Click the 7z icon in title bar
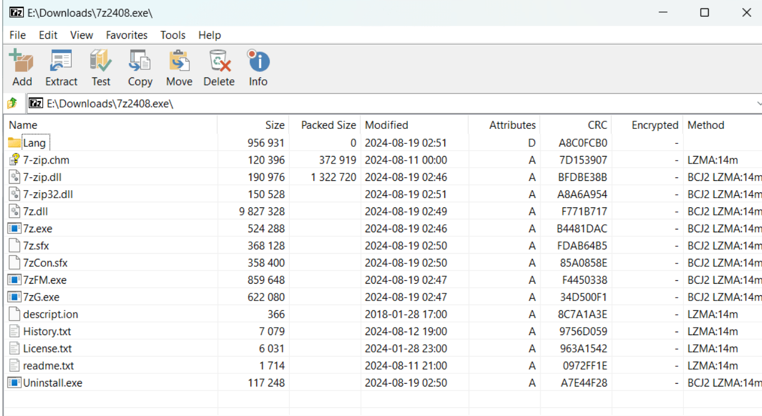Screen dimensions: 762x416 (x=17, y=12)
